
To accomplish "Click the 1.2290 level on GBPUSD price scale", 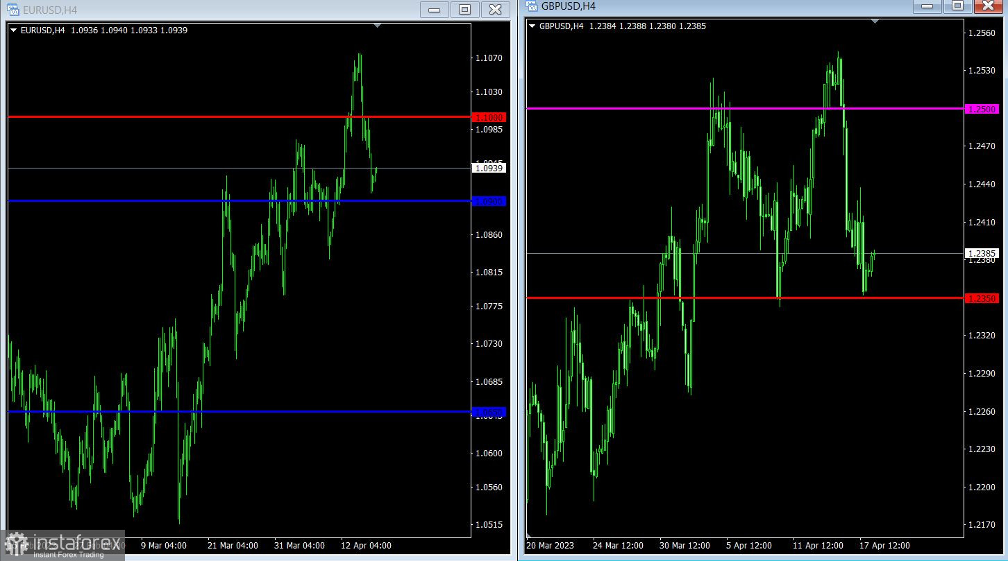I will (982, 374).
